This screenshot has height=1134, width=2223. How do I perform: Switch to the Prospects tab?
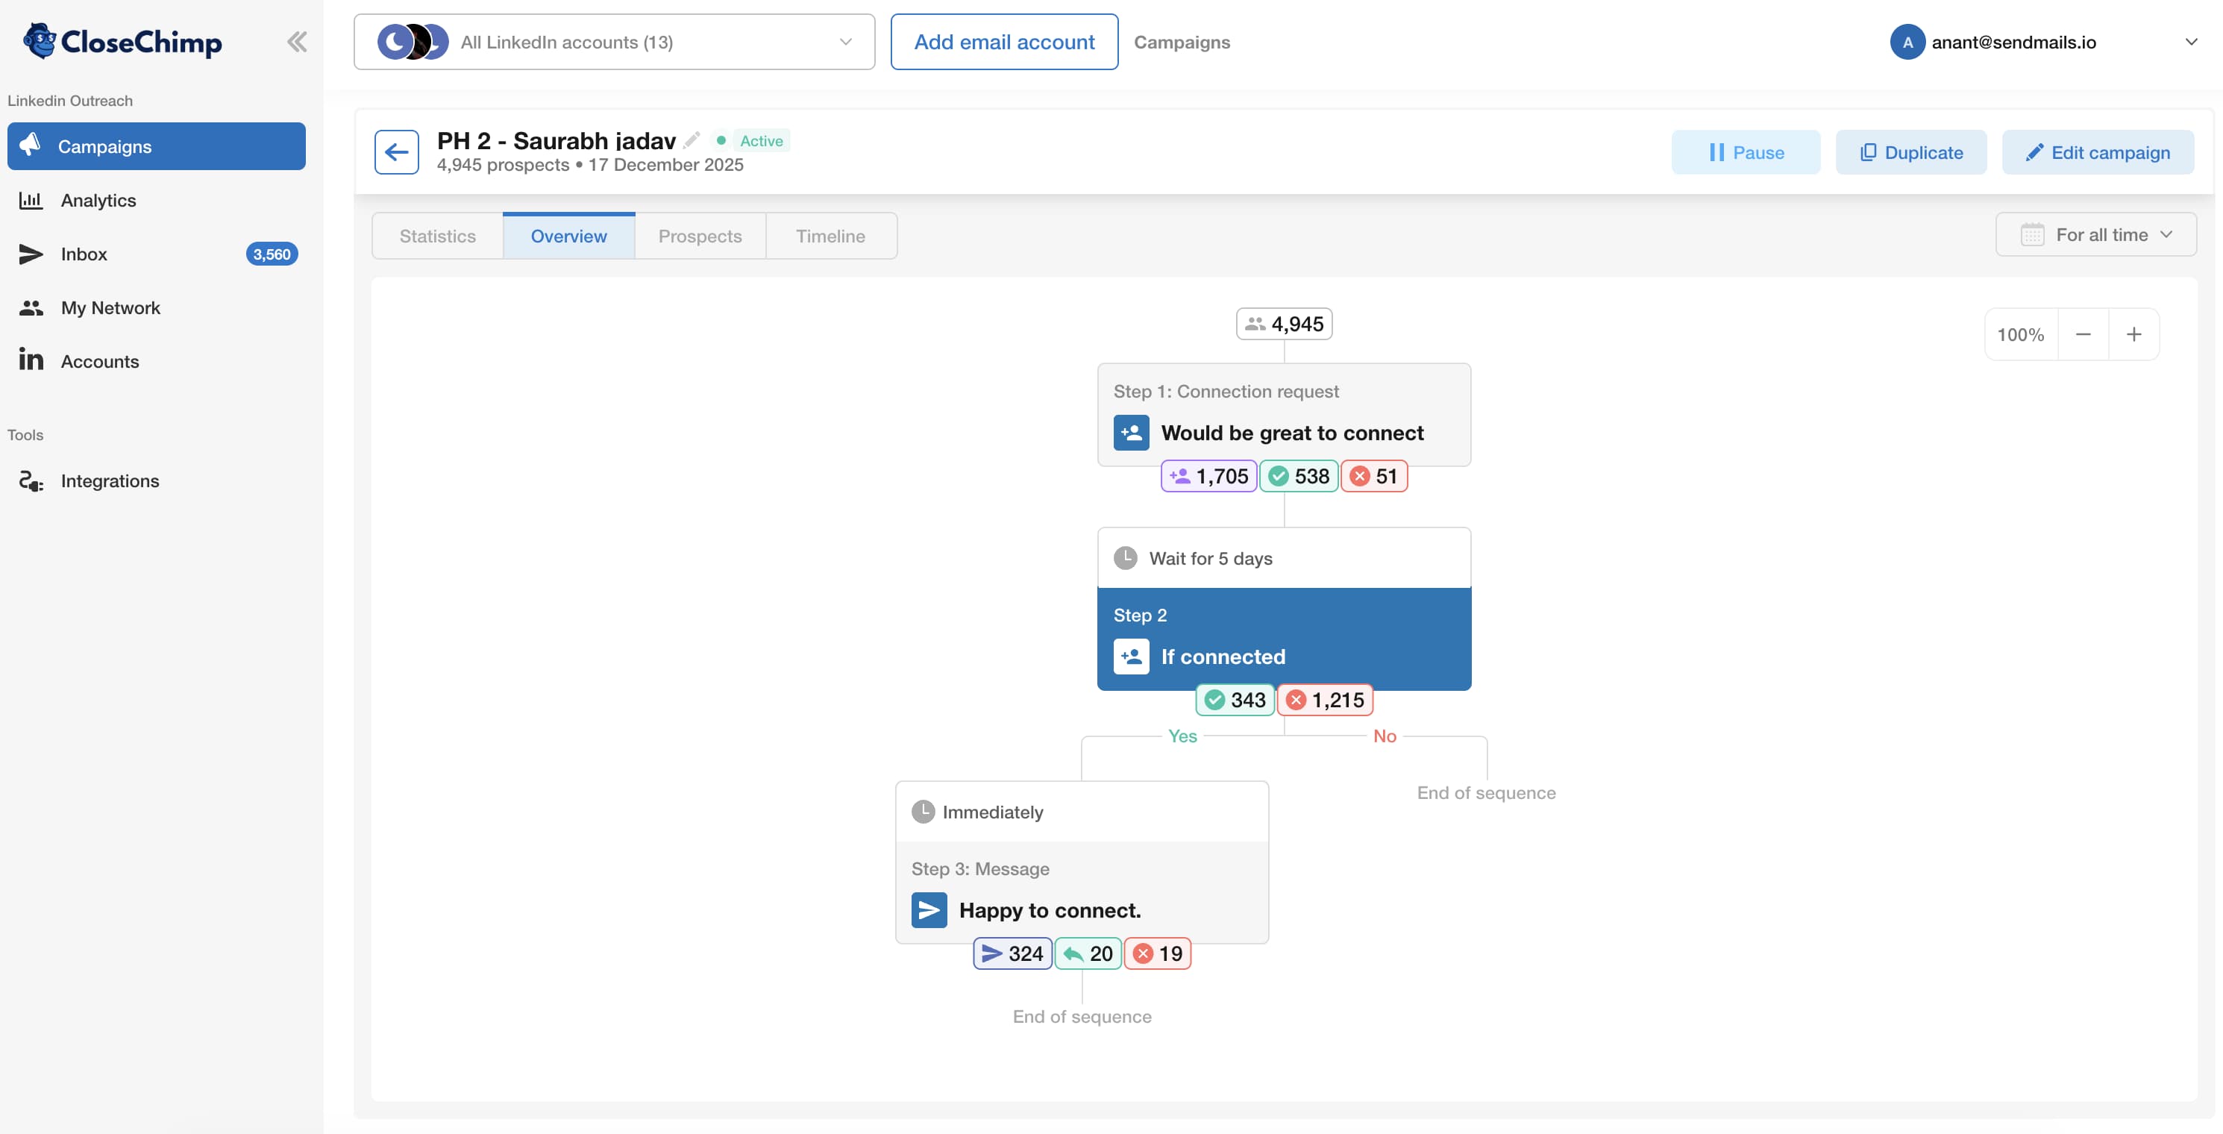700,235
